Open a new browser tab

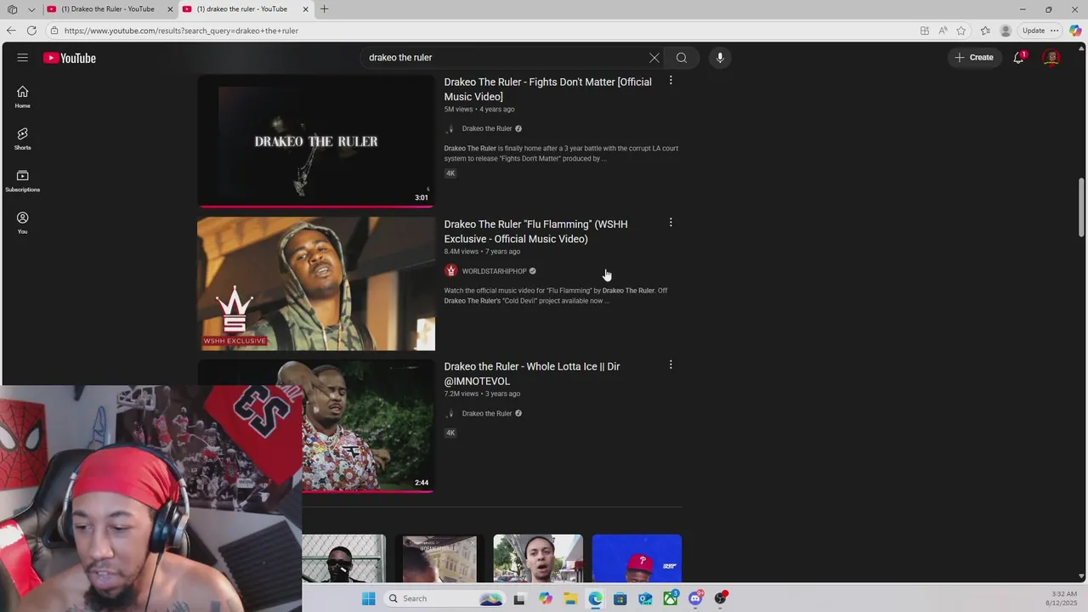pyautogui.click(x=325, y=9)
